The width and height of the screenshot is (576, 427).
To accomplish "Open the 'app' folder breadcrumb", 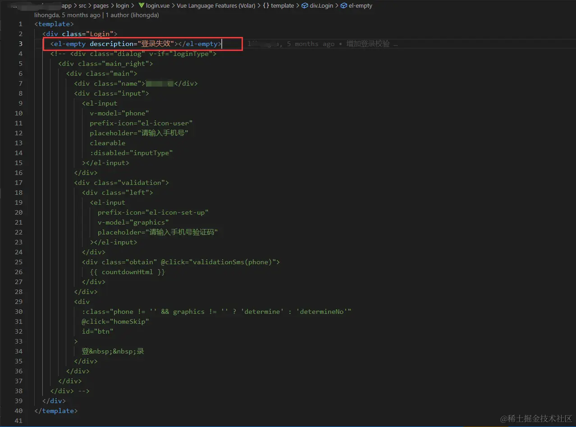I will click(x=67, y=6).
